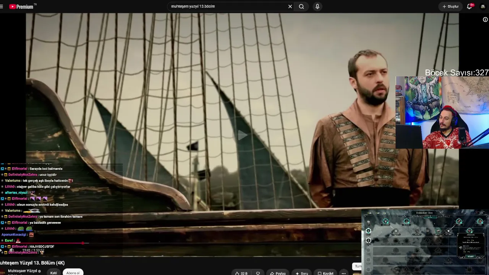
Task: Open the Muhteşem Yüzyıl channel name
Action: tap(23, 271)
